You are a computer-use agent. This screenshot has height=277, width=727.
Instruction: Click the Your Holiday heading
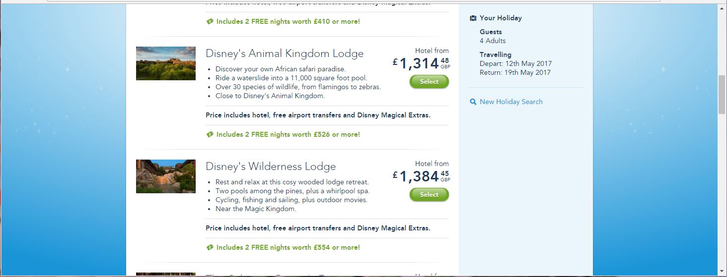[501, 18]
